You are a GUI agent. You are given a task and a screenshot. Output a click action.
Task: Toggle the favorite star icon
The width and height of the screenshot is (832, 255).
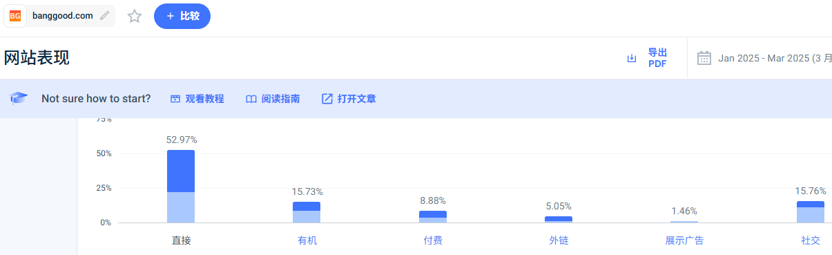(x=135, y=16)
